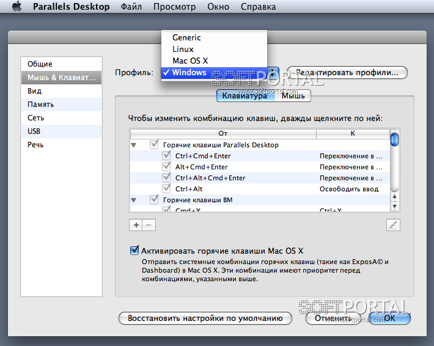434x346 pixels.
Task: Select Мышь & Клавиат… in the sidebar
Action: pos(62,78)
